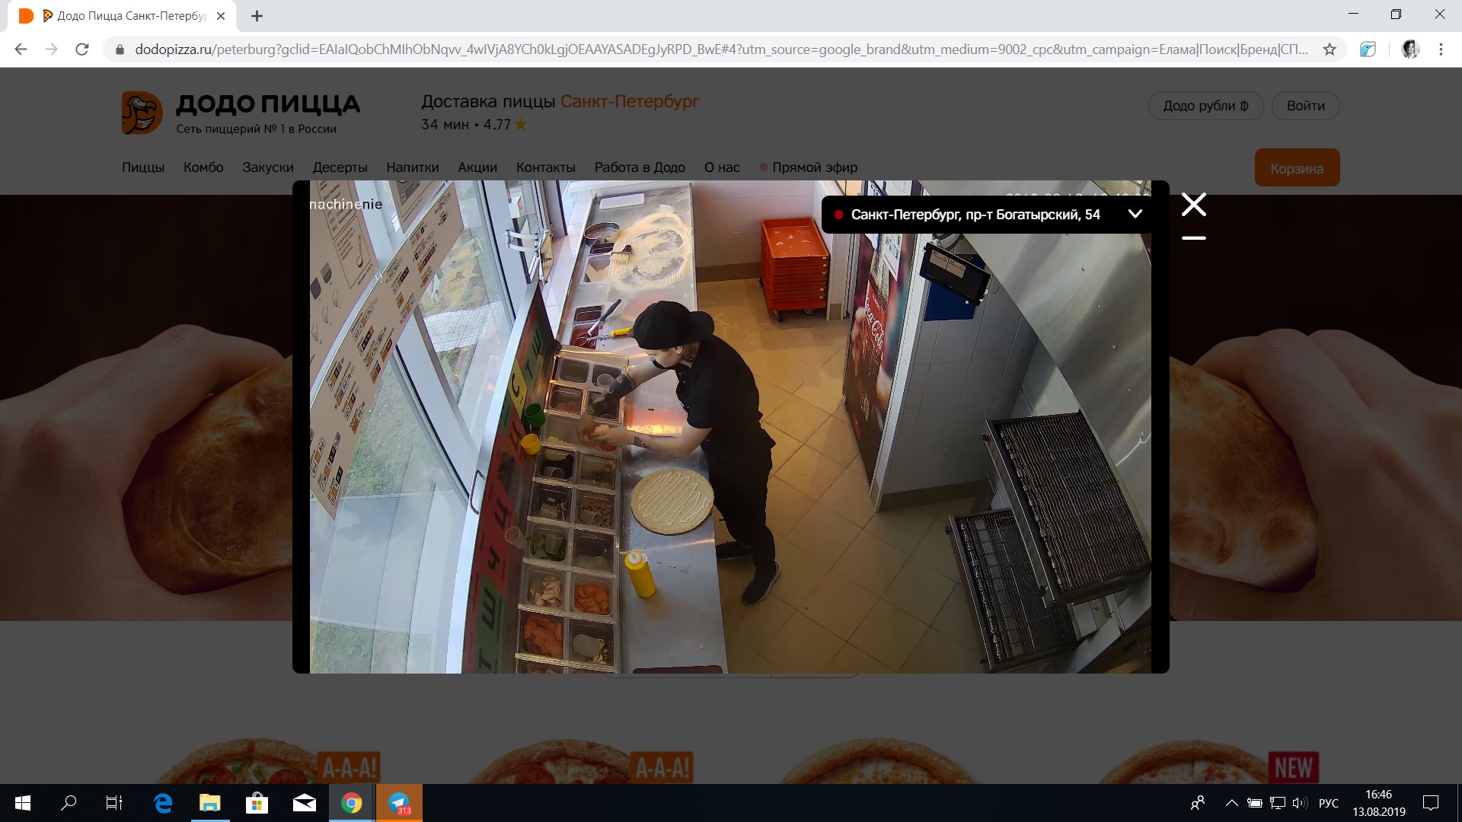Minimize the live video with dash icon

pyautogui.click(x=1193, y=238)
